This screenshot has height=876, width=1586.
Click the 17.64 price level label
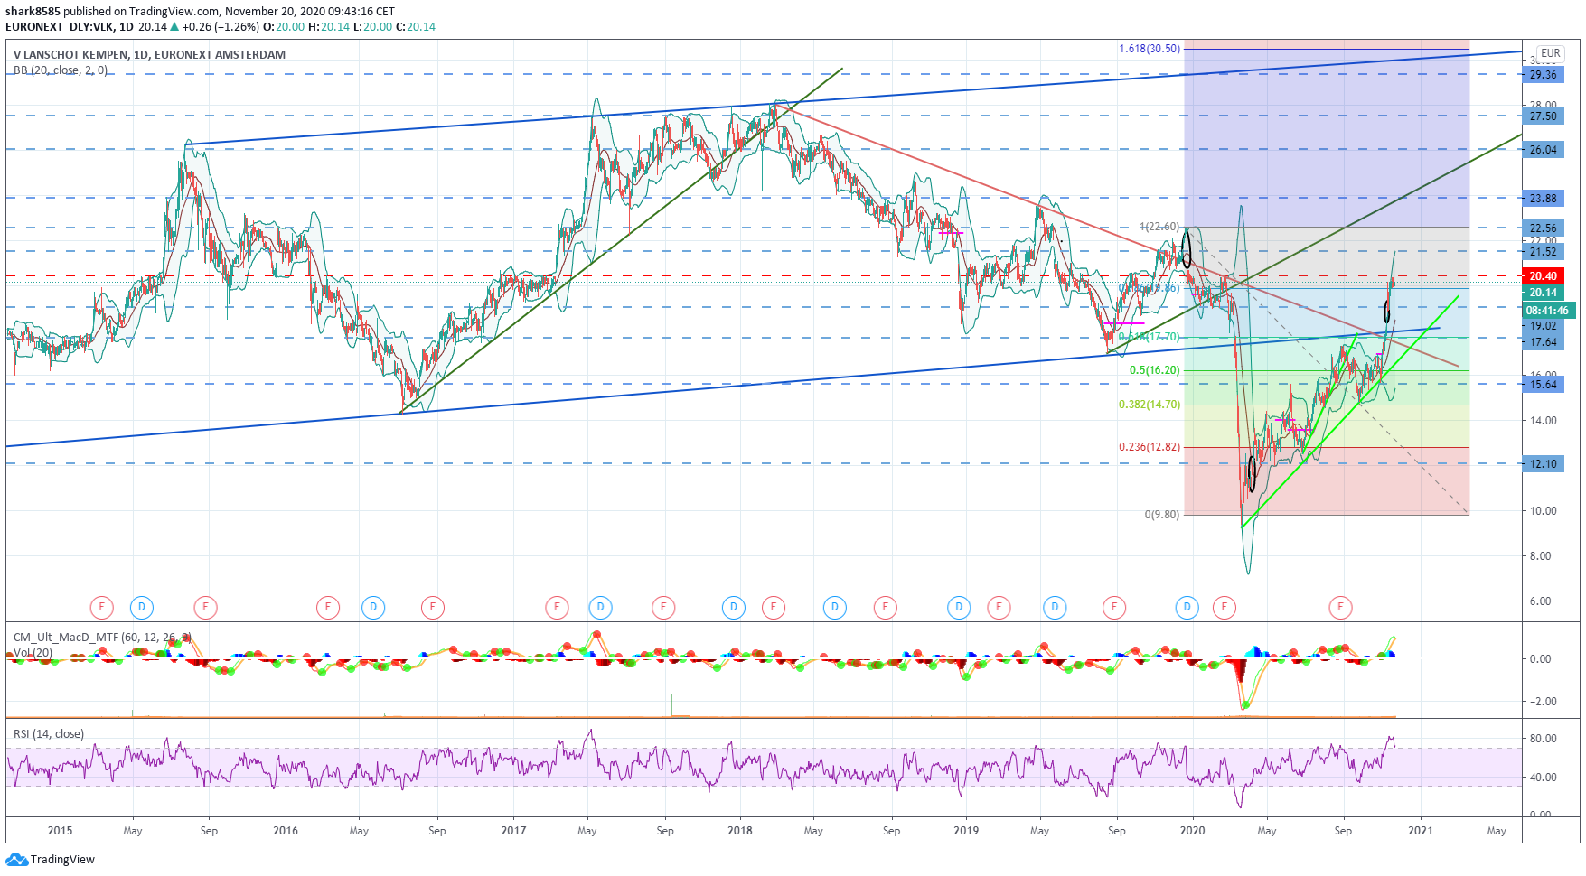[x=1543, y=342]
